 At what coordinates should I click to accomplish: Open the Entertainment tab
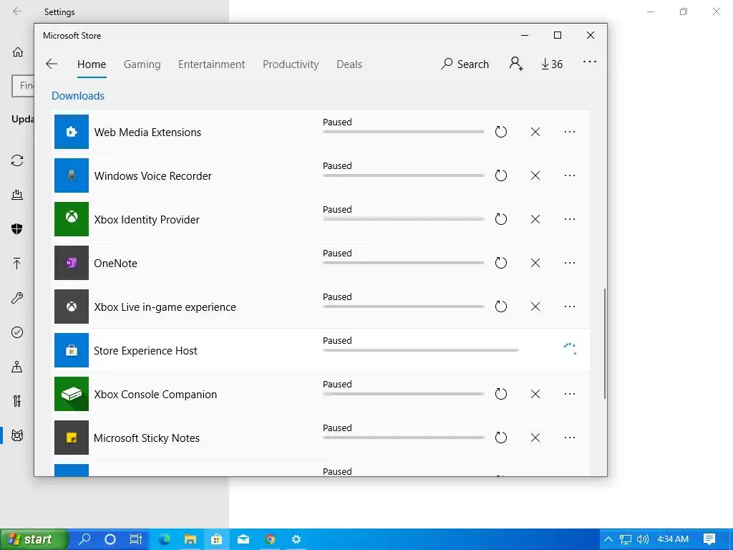click(x=211, y=64)
